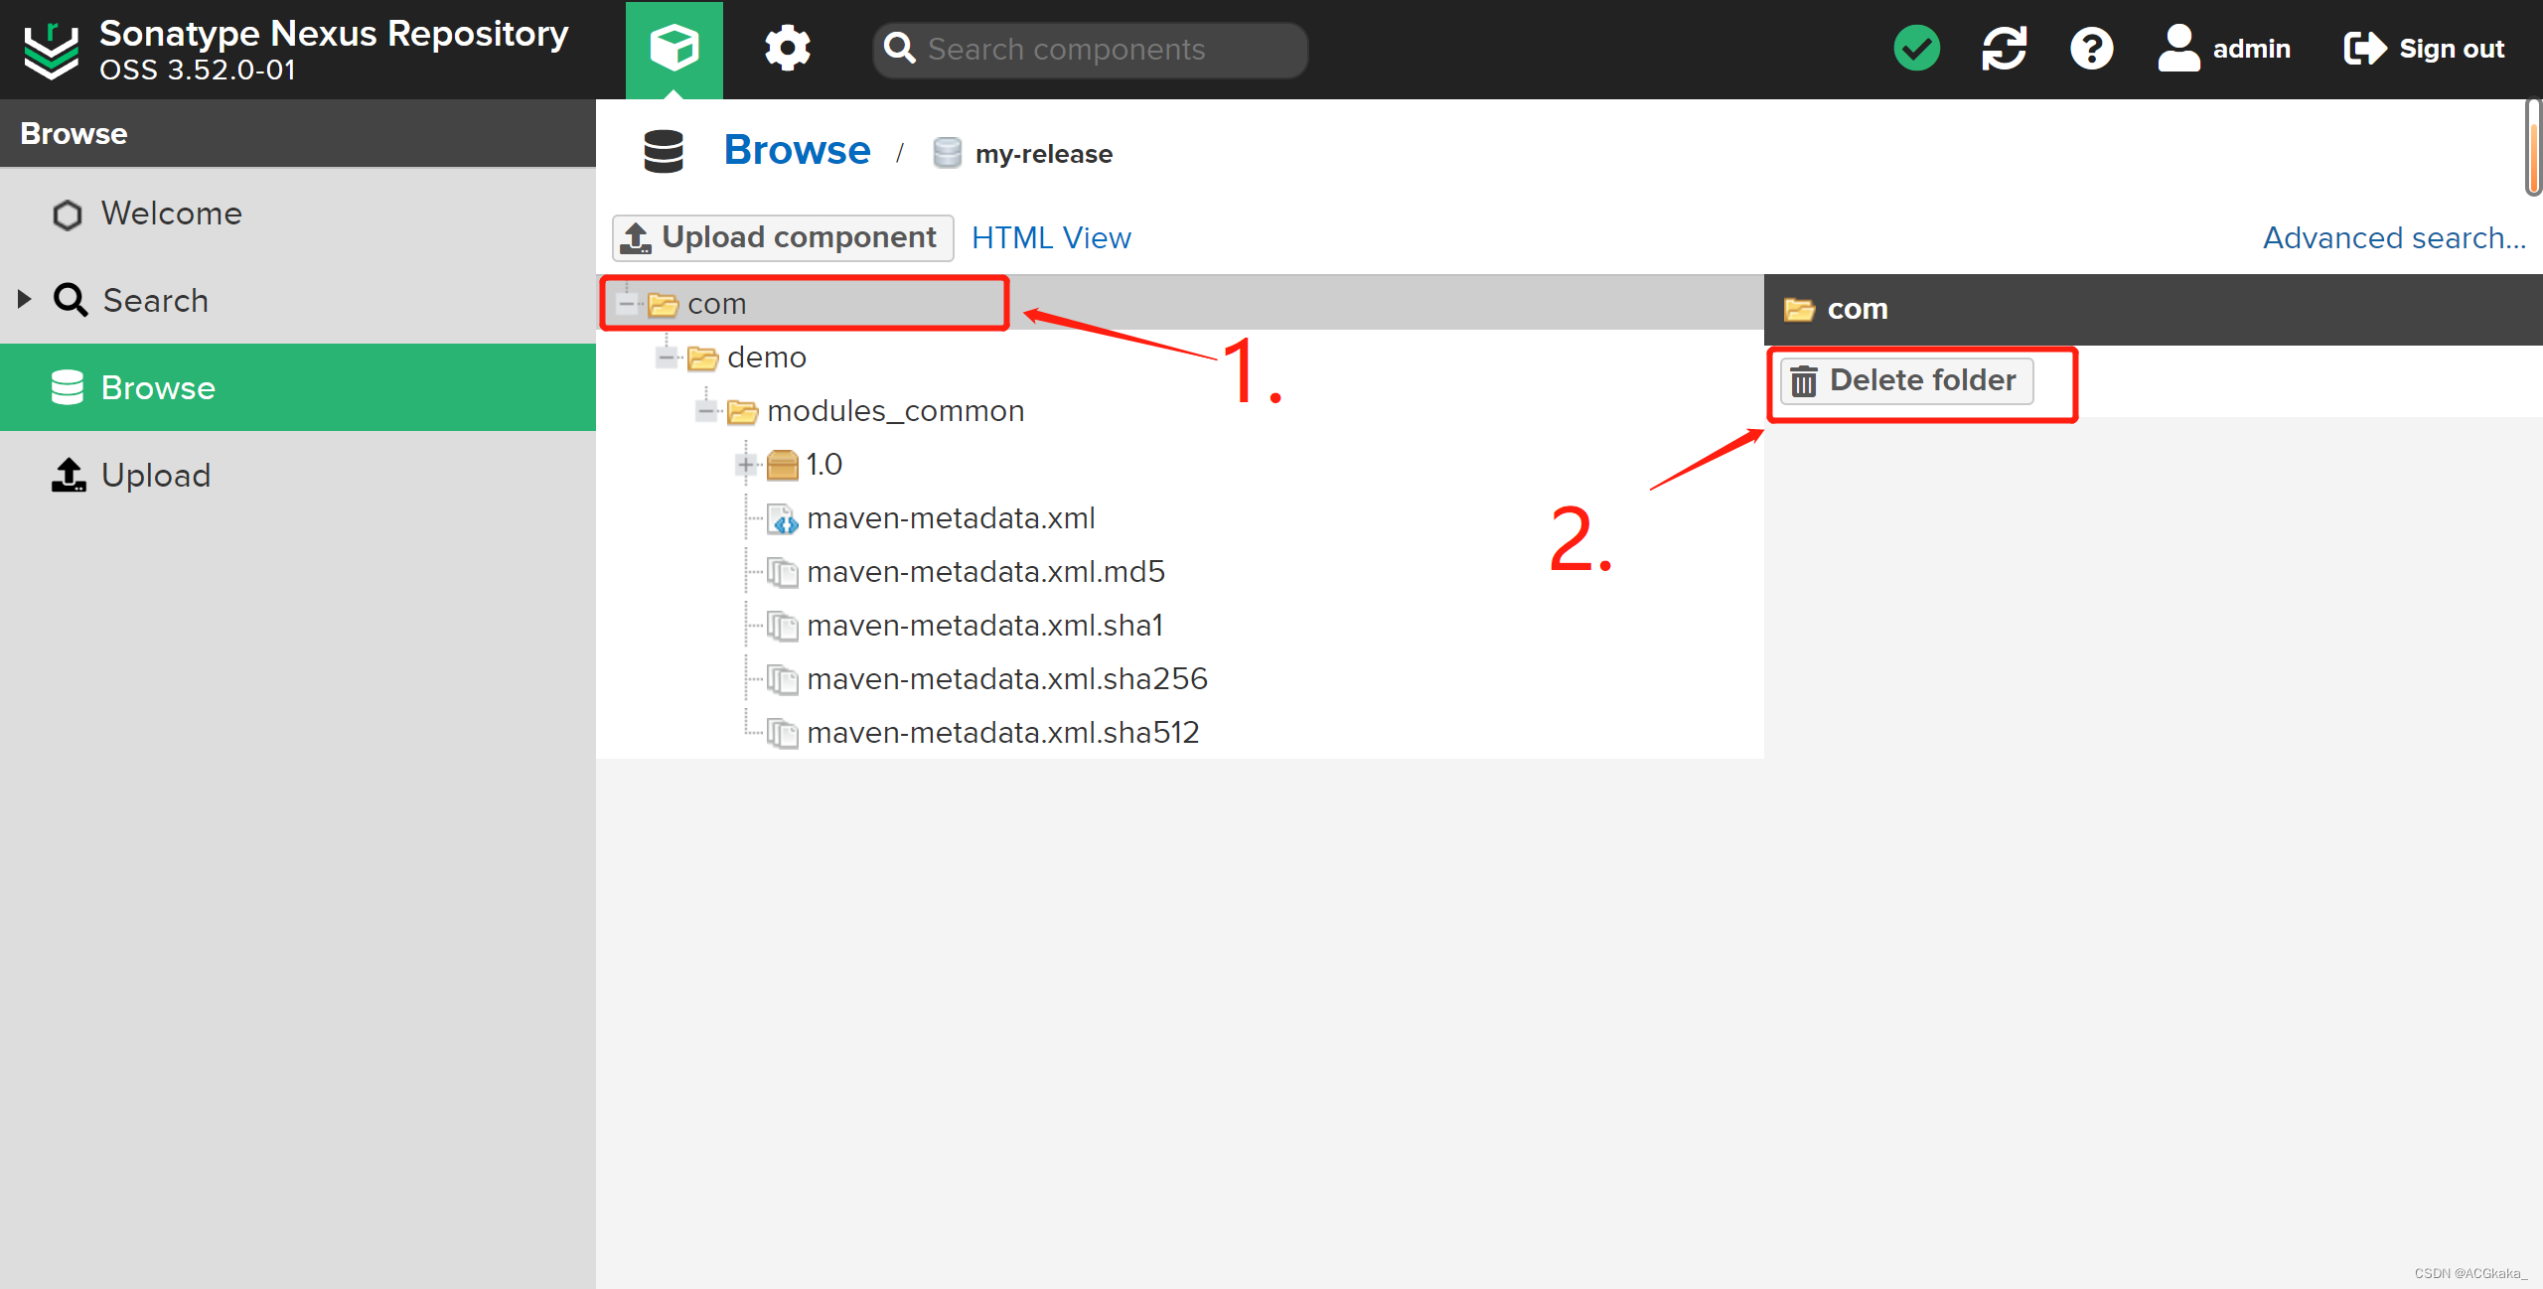Viewport: 2543px width, 1289px height.
Task: Collapse the demo folder node
Action: 666,358
